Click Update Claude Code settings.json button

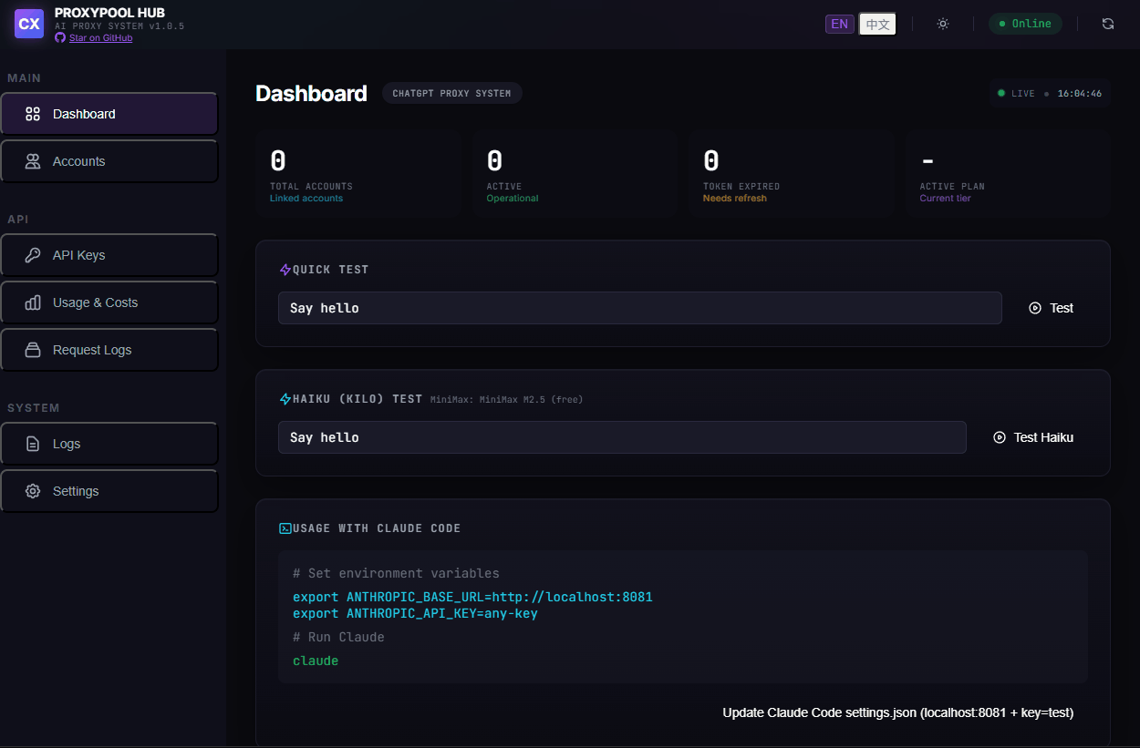(x=898, y=712)
